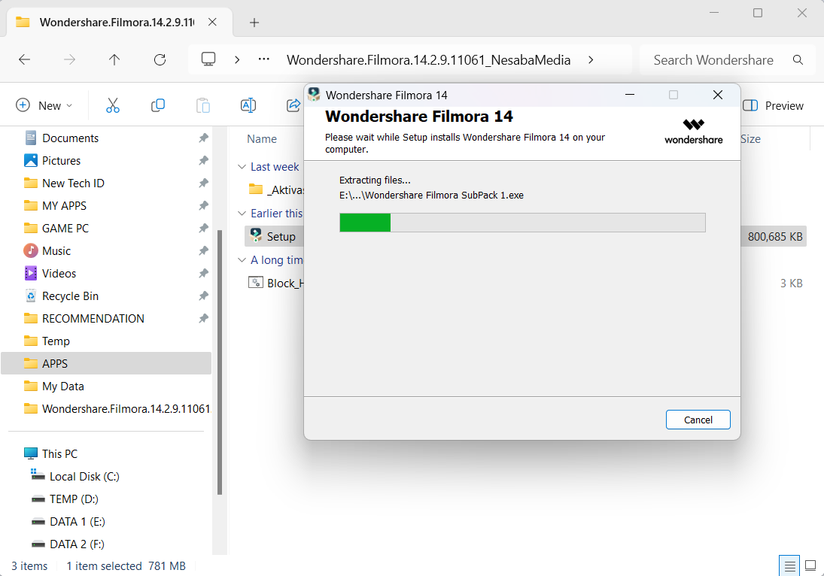Open the Recycle Bin from the sidebar
The image size is (824, 576).
(71, 296)
